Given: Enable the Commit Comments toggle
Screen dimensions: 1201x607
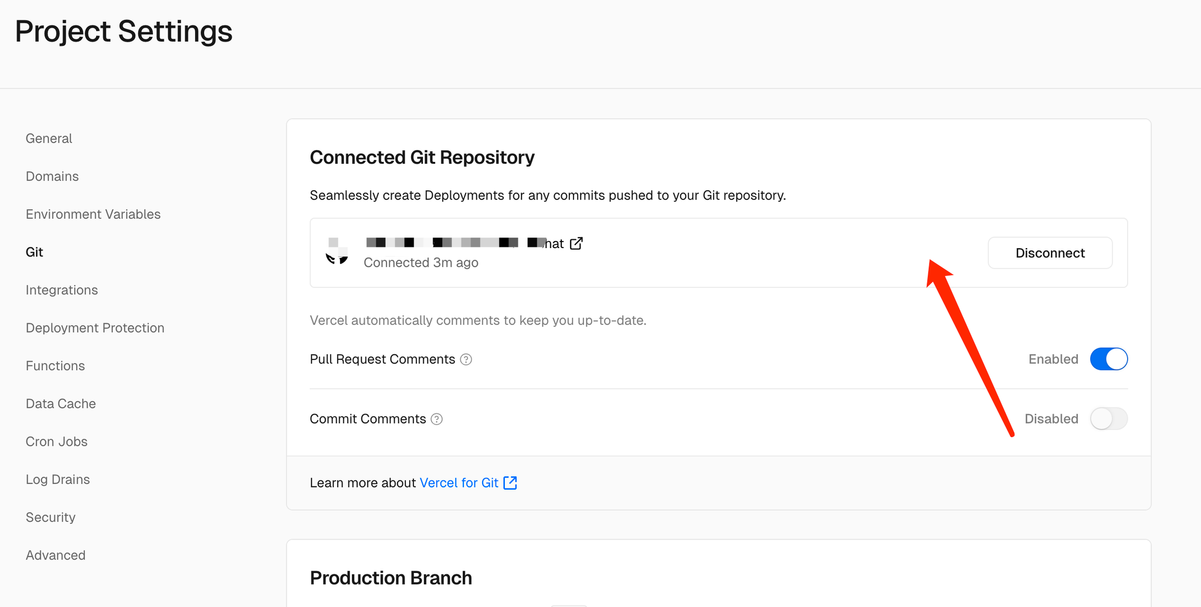Looking at the screenshot, I should pos(1109,419).
